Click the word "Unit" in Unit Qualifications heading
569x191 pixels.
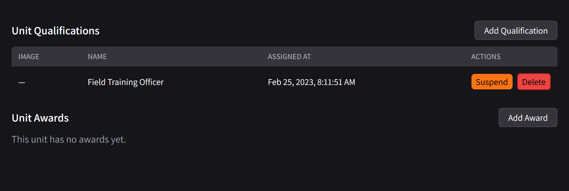coord(22,31)
